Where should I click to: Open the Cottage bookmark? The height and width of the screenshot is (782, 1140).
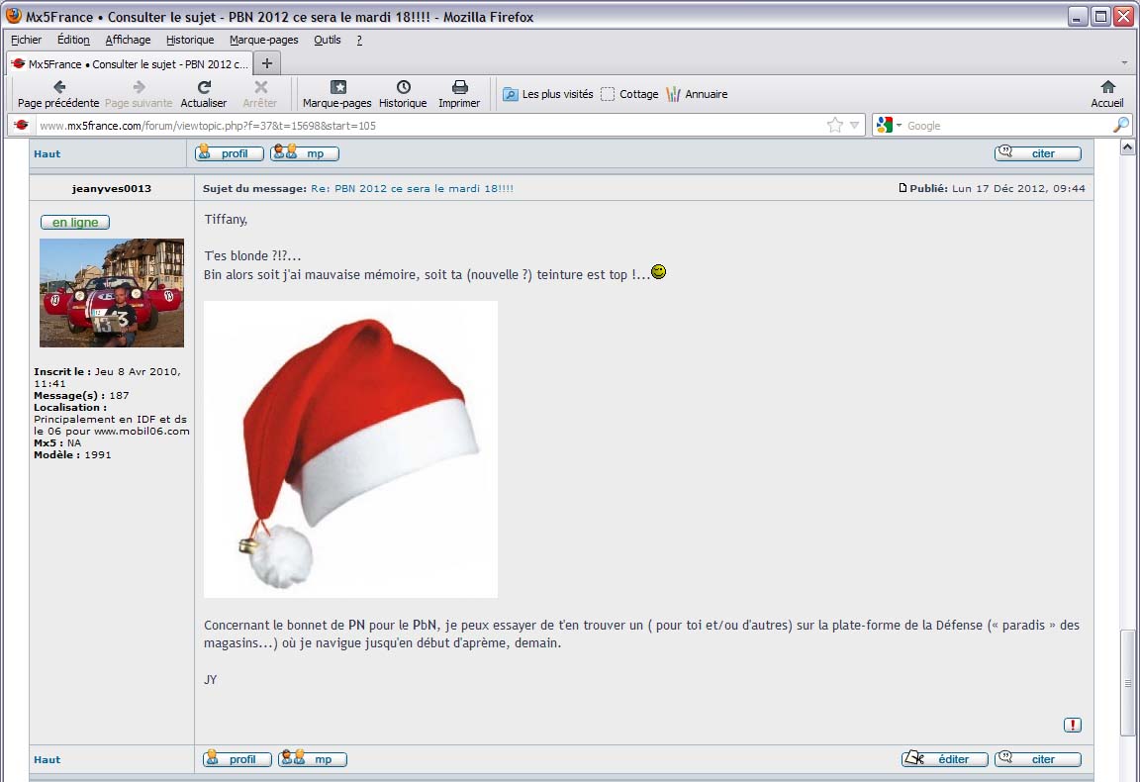tap(629, 94)
